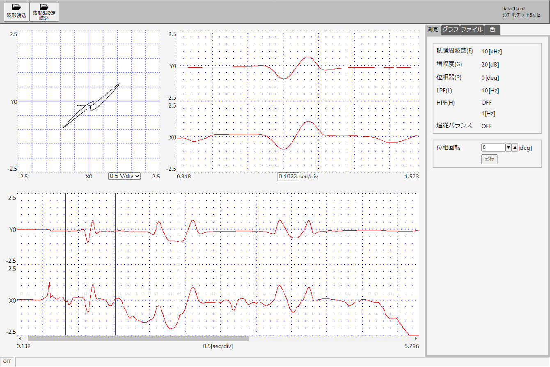
Task: Click the 波形読込 load waveform button
Action: (x=16, y=11)
